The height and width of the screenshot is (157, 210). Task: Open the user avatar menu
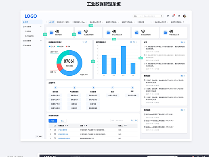click(x=185, y=16)
